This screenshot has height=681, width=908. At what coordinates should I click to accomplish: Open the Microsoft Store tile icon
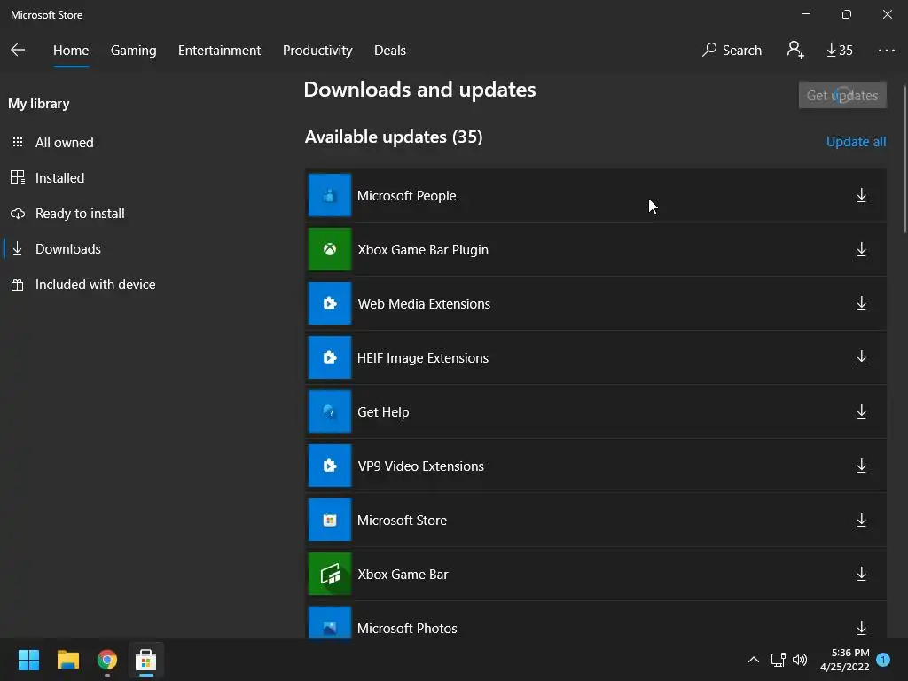[330, 520]
